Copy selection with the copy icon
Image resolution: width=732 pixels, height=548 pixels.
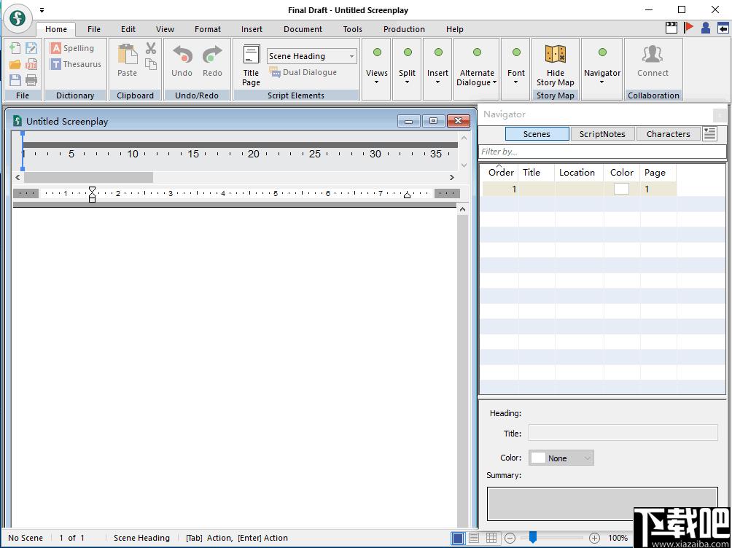tap(151, 64)
